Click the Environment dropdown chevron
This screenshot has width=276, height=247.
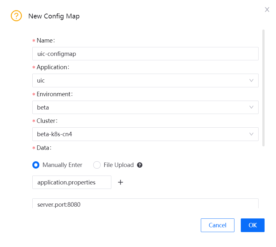(252, 107)
